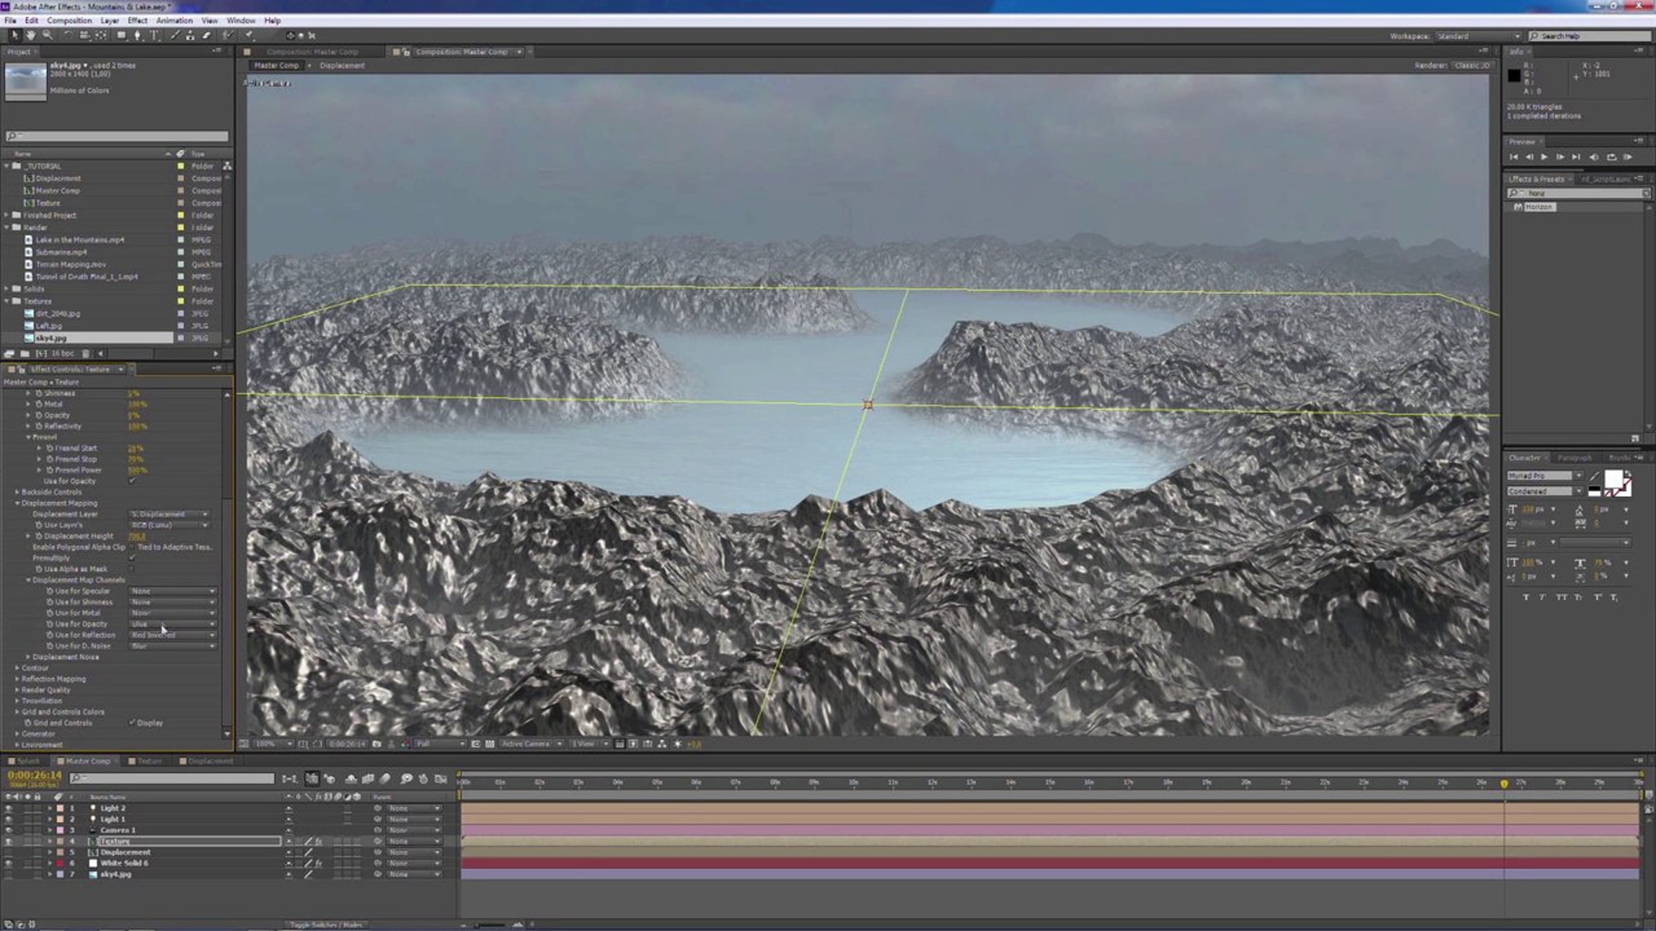Select the Zoom magnifier tool
Screen dimensions: 1656x931
coord(48,35)
